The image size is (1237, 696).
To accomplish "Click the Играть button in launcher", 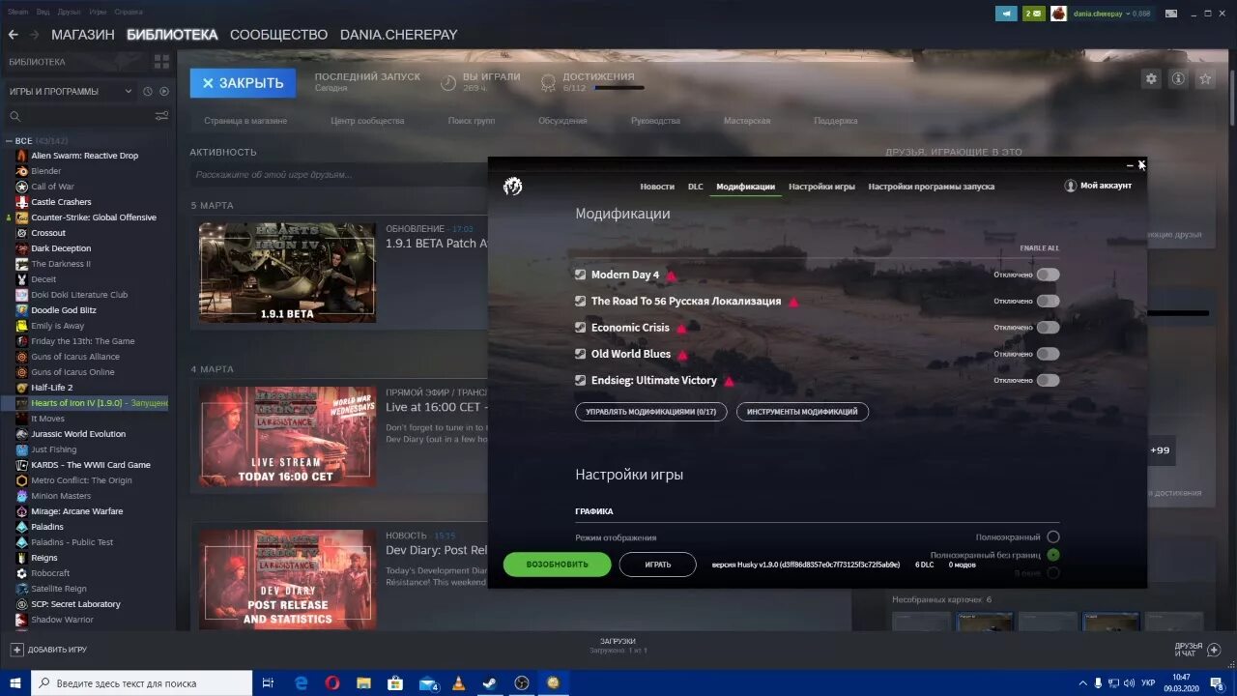I will pos(658,565).
